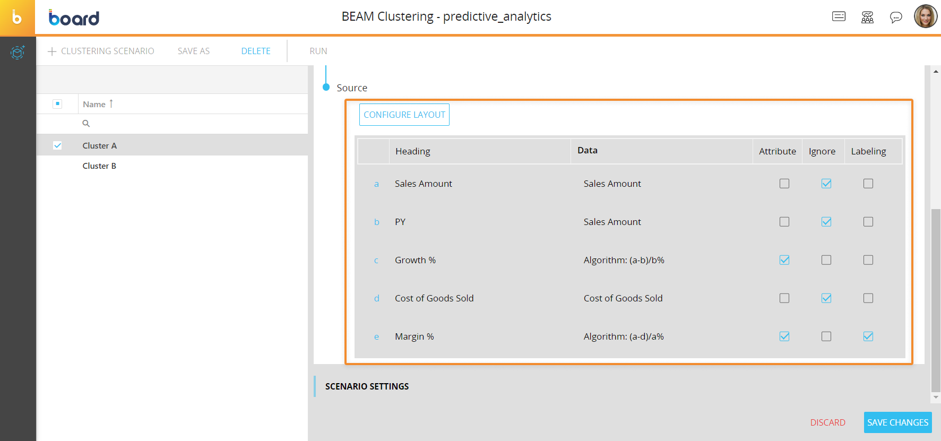The height and width of the screenshot is (441, 941).
Task: Click the plus icon for Clustering Scenario
Action: coord(52,51)
